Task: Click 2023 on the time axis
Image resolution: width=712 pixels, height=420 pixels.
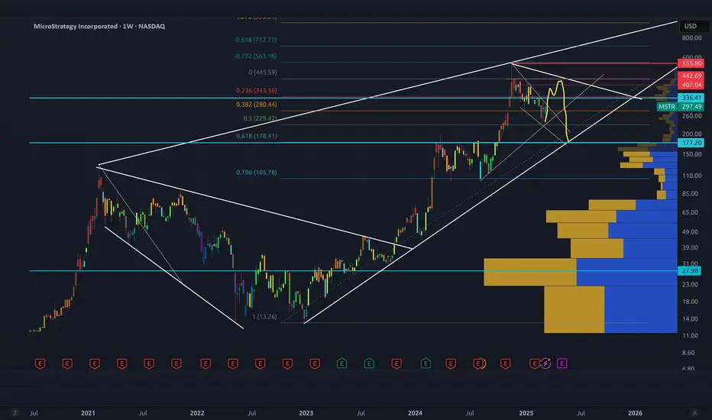Action: (306, 412)
